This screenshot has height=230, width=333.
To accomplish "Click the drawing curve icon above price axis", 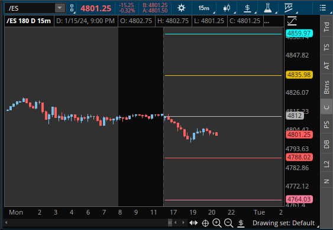I will point(292,21).
